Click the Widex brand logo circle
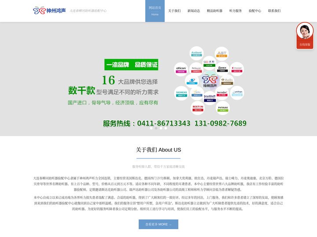317x237 pixels. pyautogui.click(x=222, y=69)
